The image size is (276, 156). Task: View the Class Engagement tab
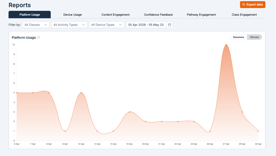coord(244,14)
